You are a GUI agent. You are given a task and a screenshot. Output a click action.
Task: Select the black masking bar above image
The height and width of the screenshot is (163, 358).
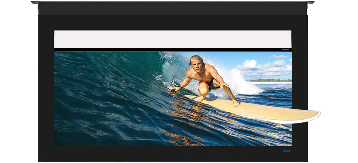[173, 50]
